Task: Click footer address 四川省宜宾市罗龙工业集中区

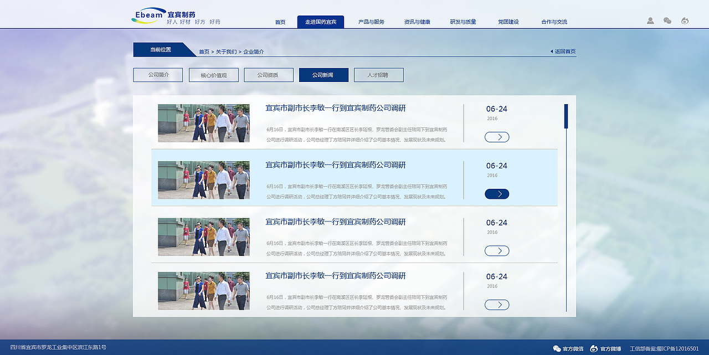Action: pyautogui.click(x=58, y=347)
